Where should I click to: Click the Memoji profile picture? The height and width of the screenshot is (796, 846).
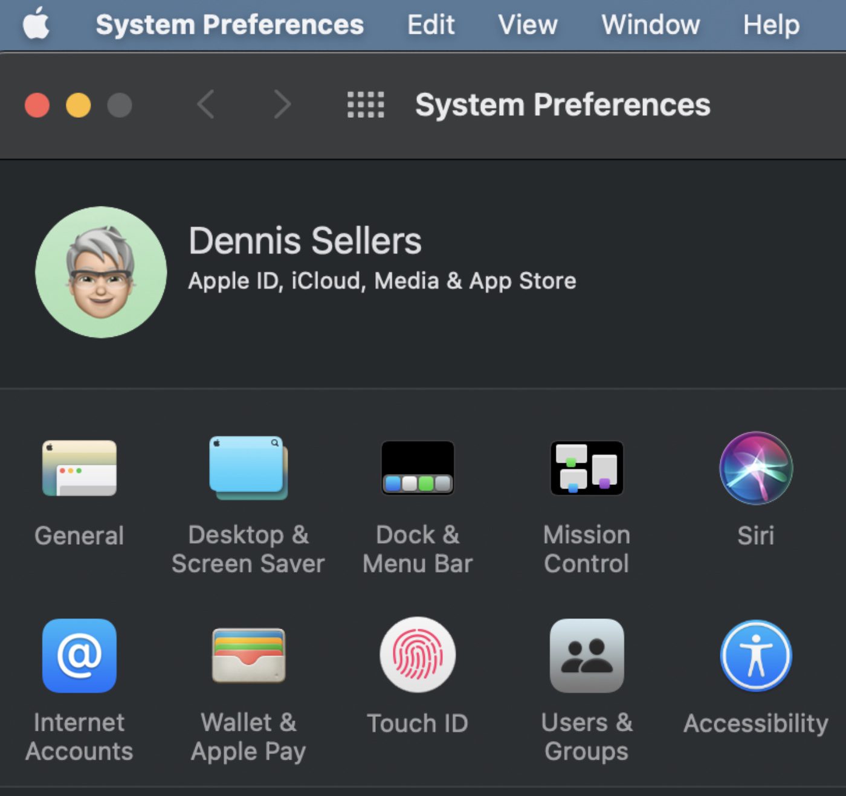(x=101, y=272)
